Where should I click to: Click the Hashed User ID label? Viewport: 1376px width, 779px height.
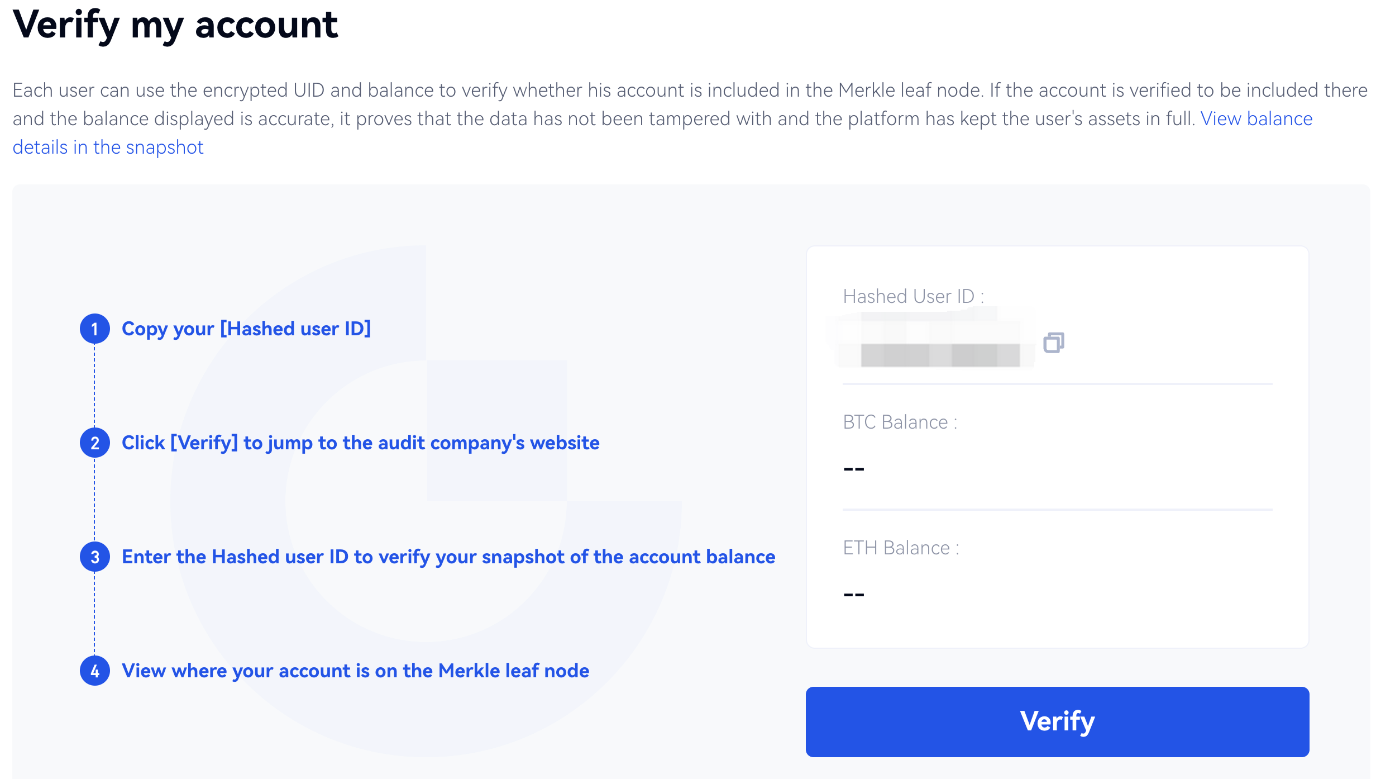(914, 296)
